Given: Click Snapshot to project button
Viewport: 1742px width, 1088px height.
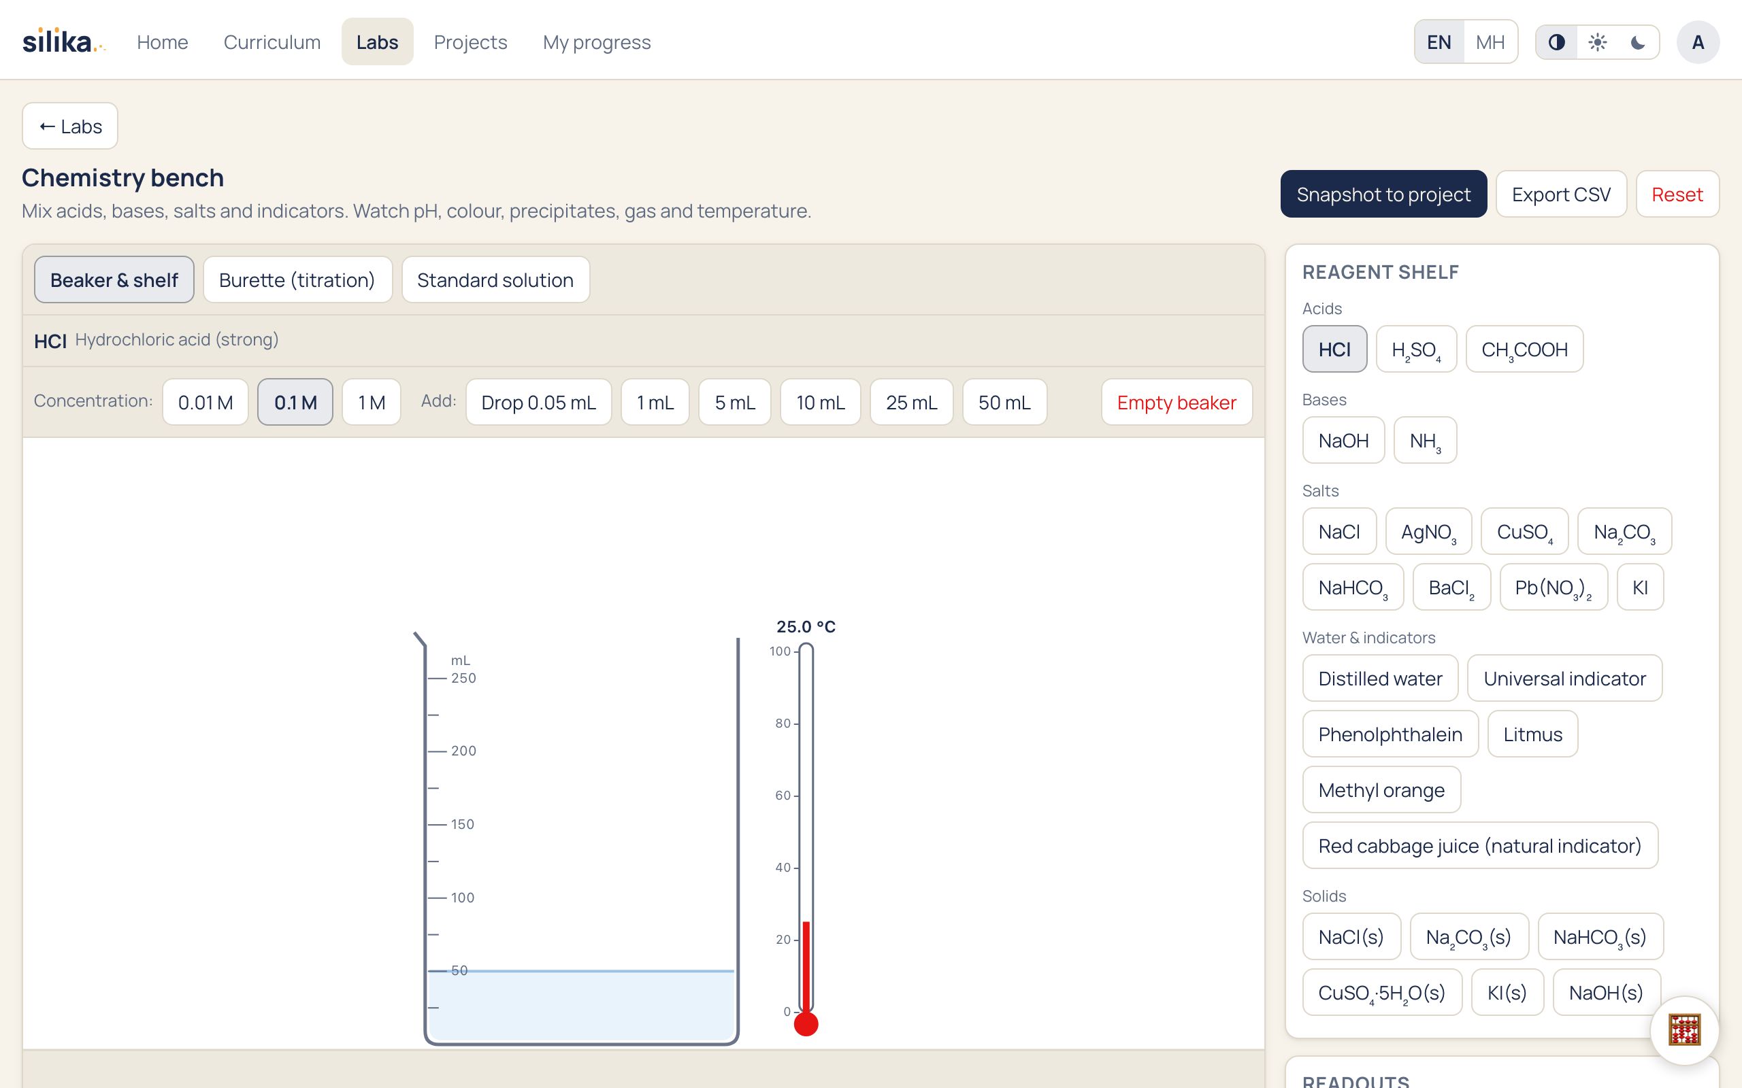Looking at the screenshot, I should tap(1383, 194).
